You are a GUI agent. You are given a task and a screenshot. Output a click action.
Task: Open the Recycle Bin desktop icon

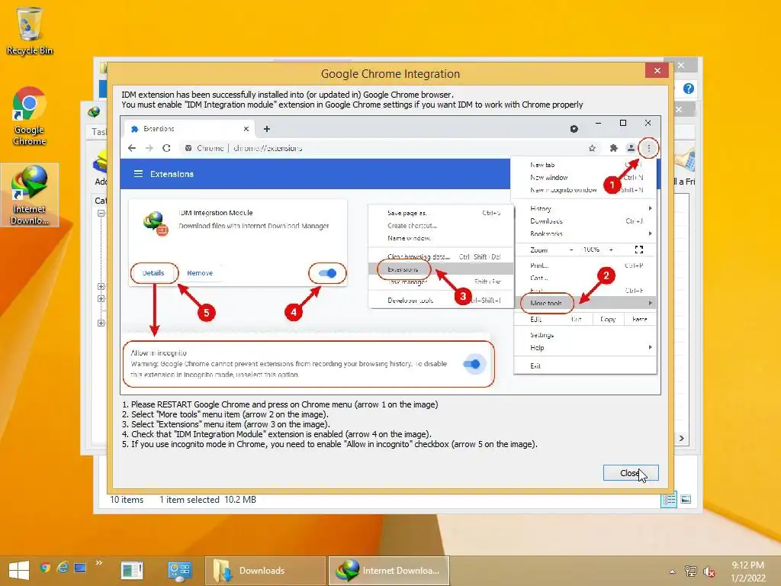click(30, 31)
